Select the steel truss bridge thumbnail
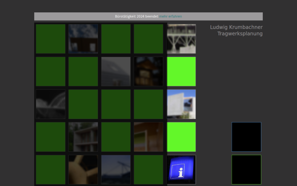The image size is (297, 186). click(181, 39)
